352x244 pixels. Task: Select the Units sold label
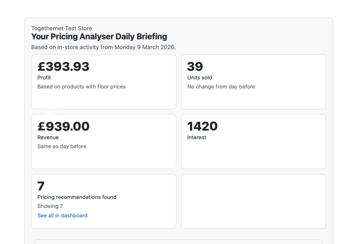point(199,78)
